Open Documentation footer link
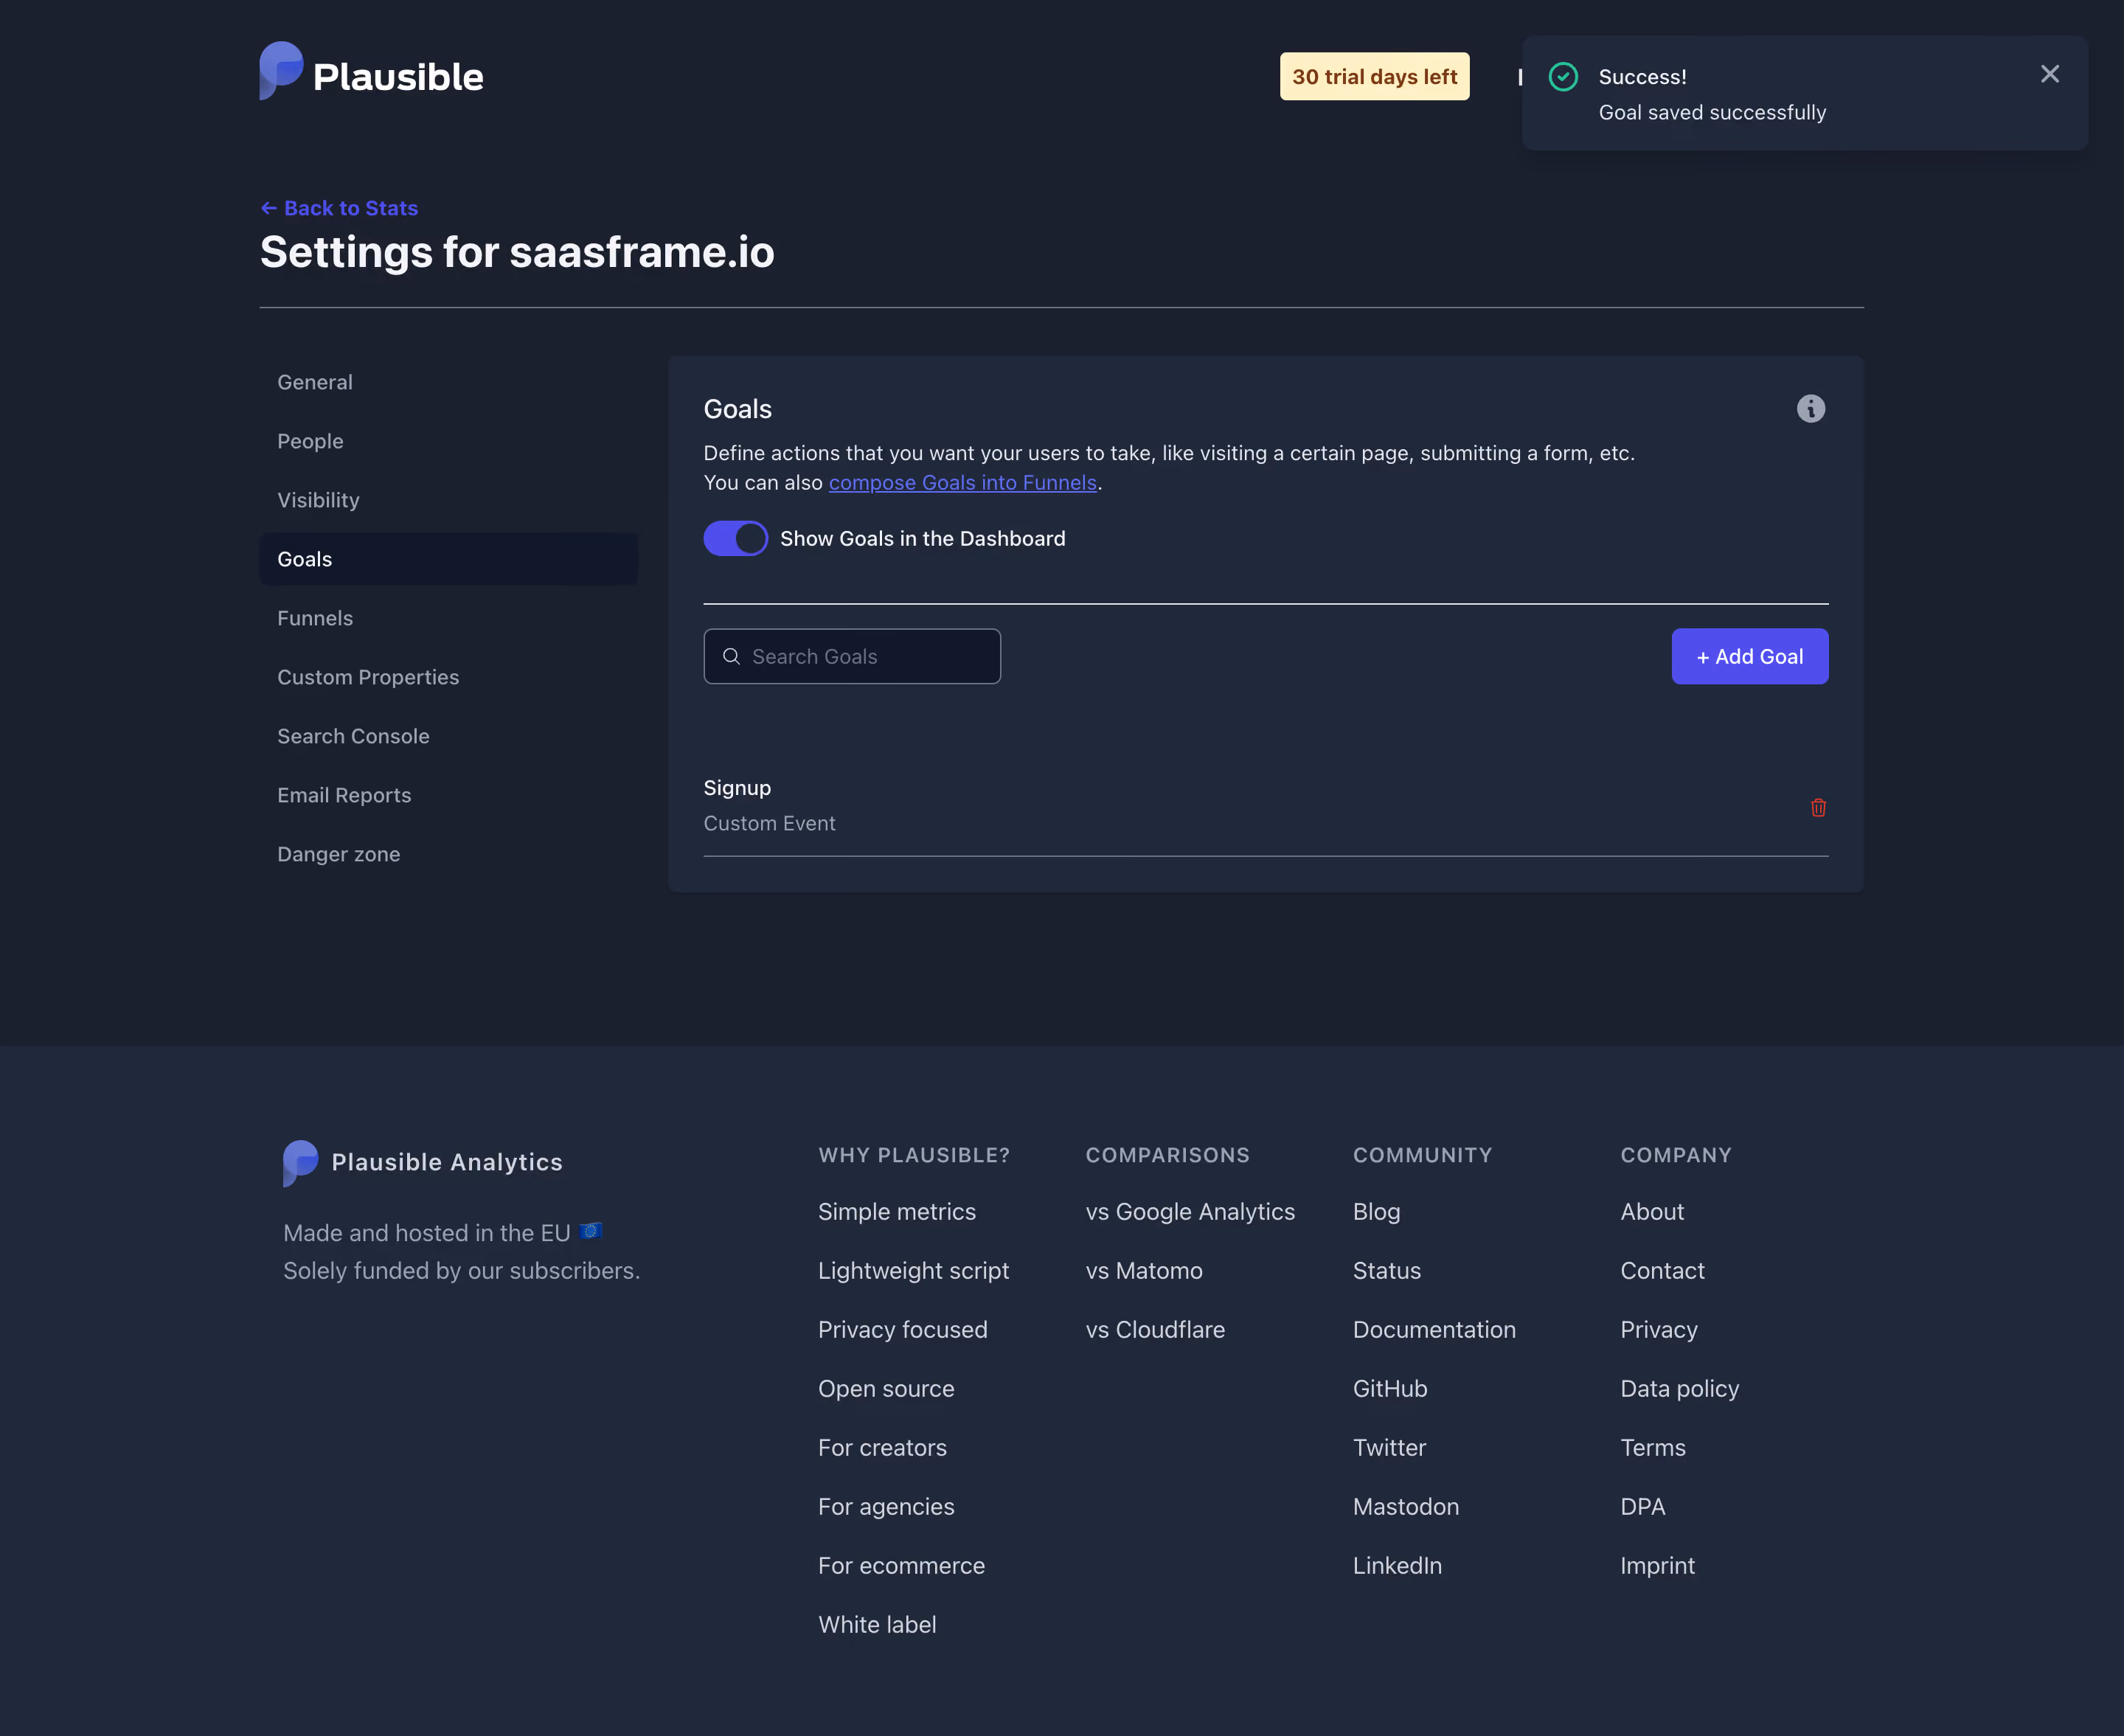Image resolution: width=2124 pixels, height=1736 pixels. 1434,1329
